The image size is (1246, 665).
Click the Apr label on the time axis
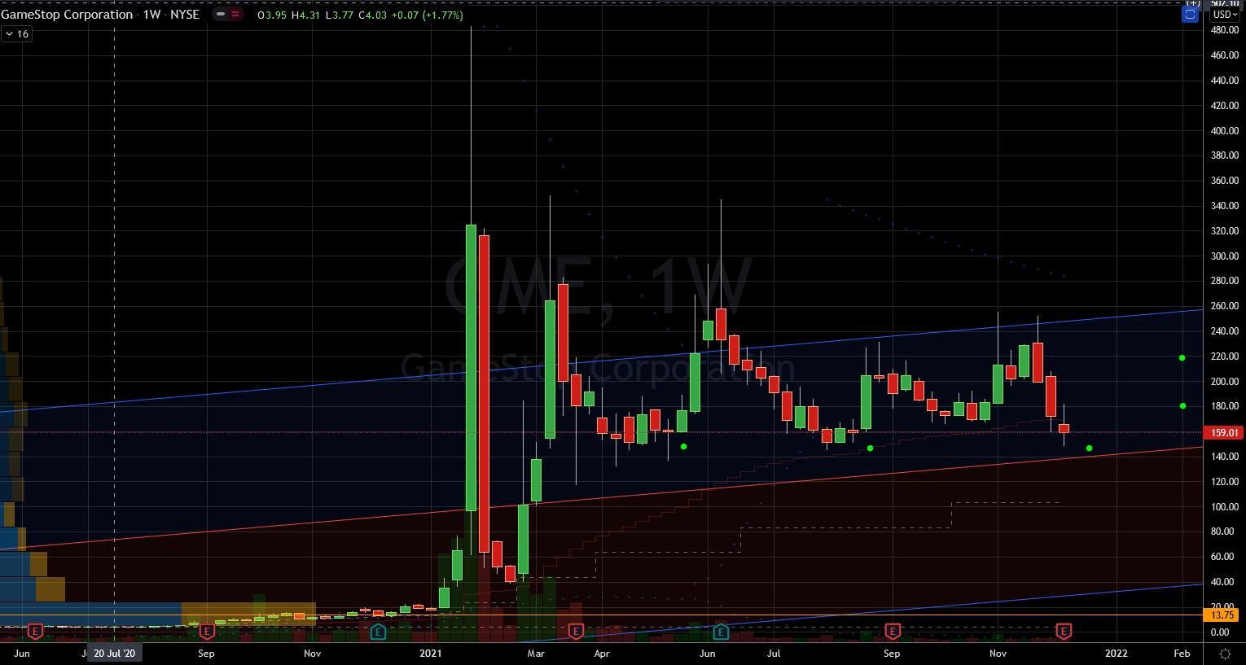[x=602, y=654]
